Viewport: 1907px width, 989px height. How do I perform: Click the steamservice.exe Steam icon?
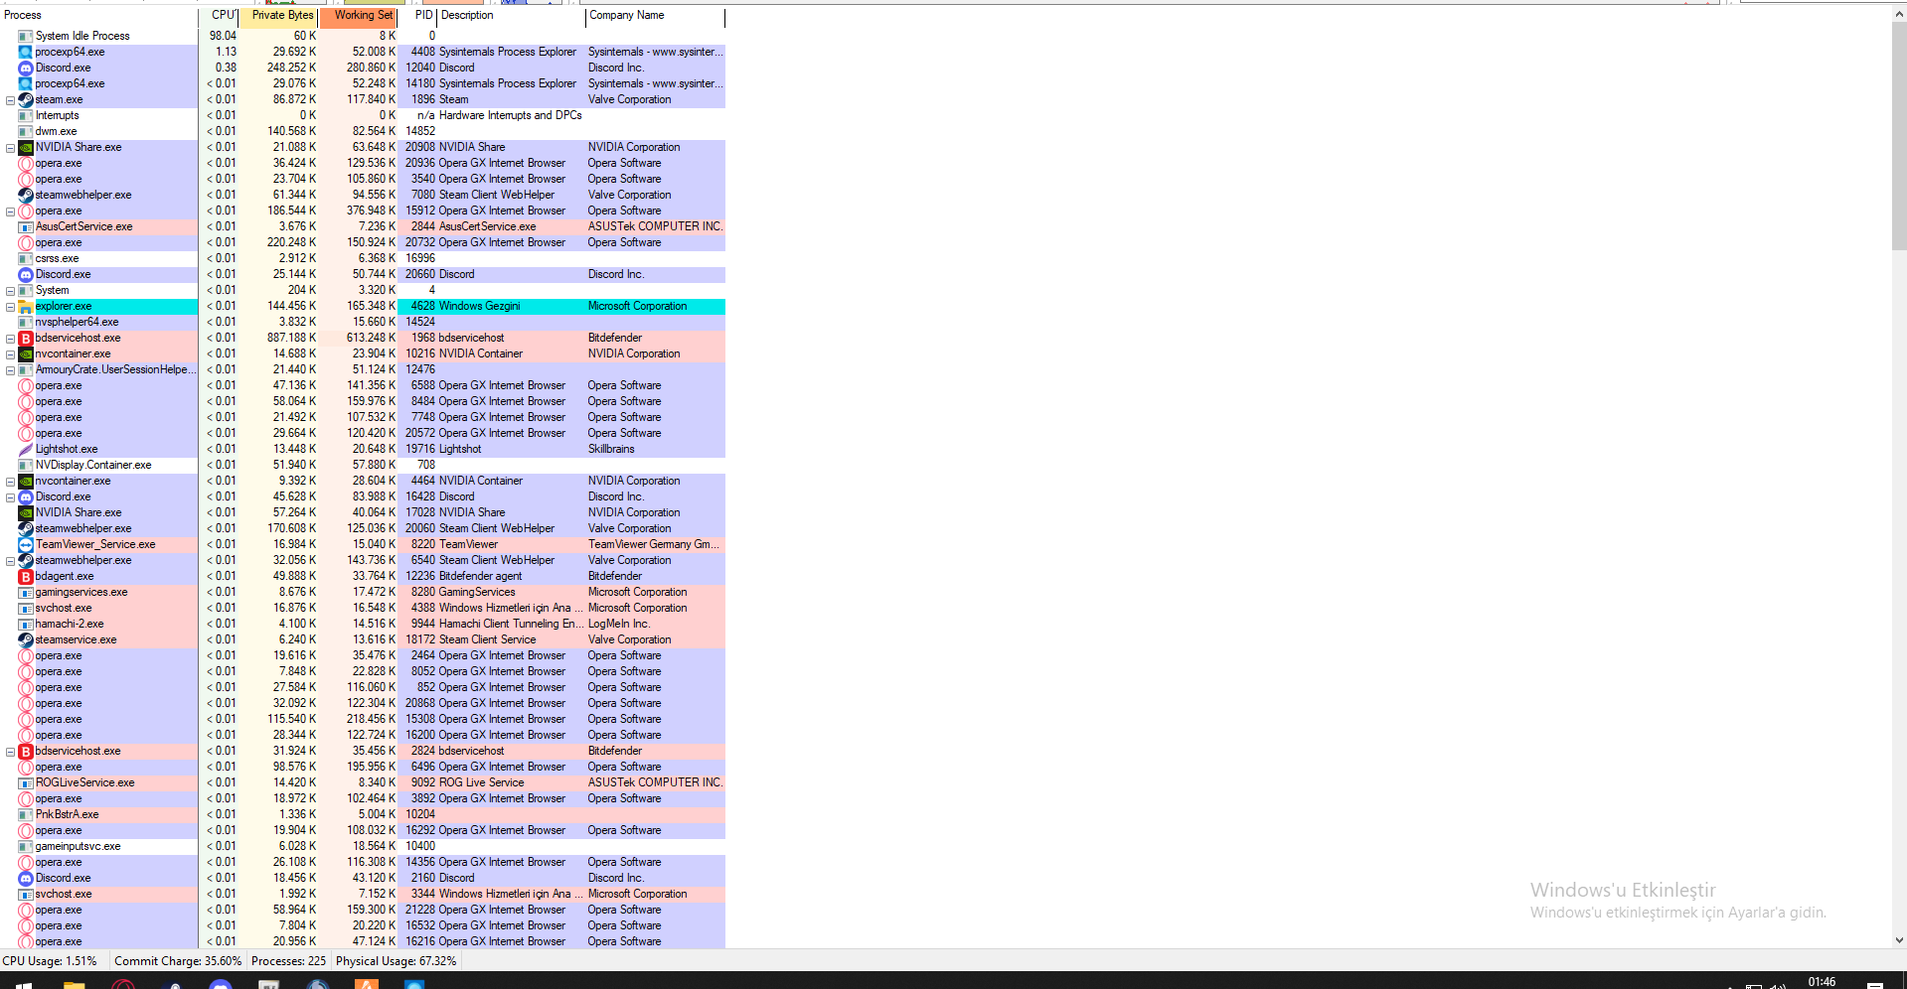[x=26, y=639]
